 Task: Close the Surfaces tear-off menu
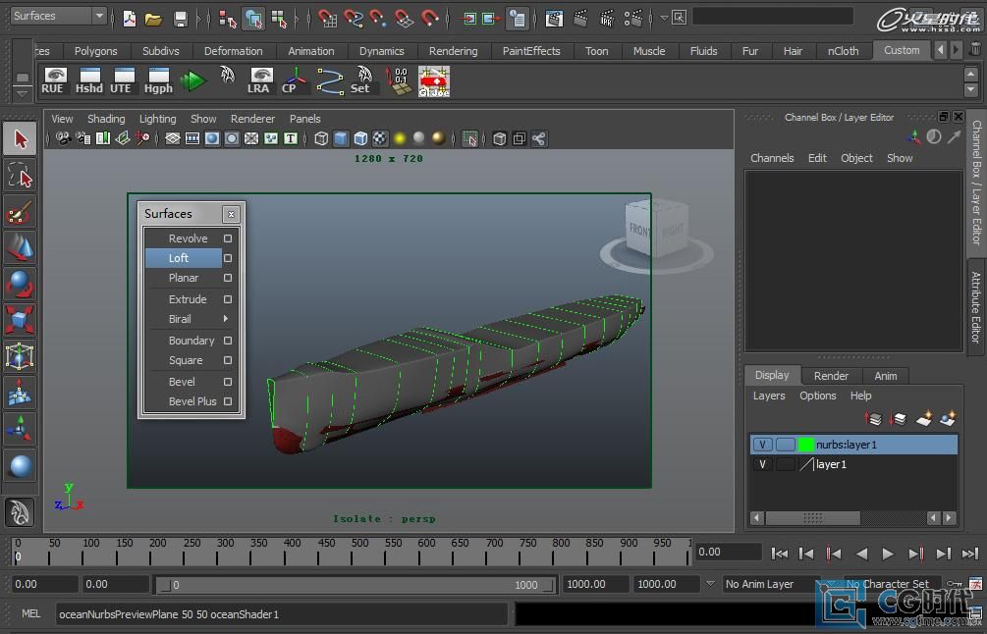(231, 215)
